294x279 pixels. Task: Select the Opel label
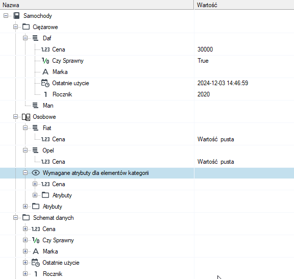point(48,150)
